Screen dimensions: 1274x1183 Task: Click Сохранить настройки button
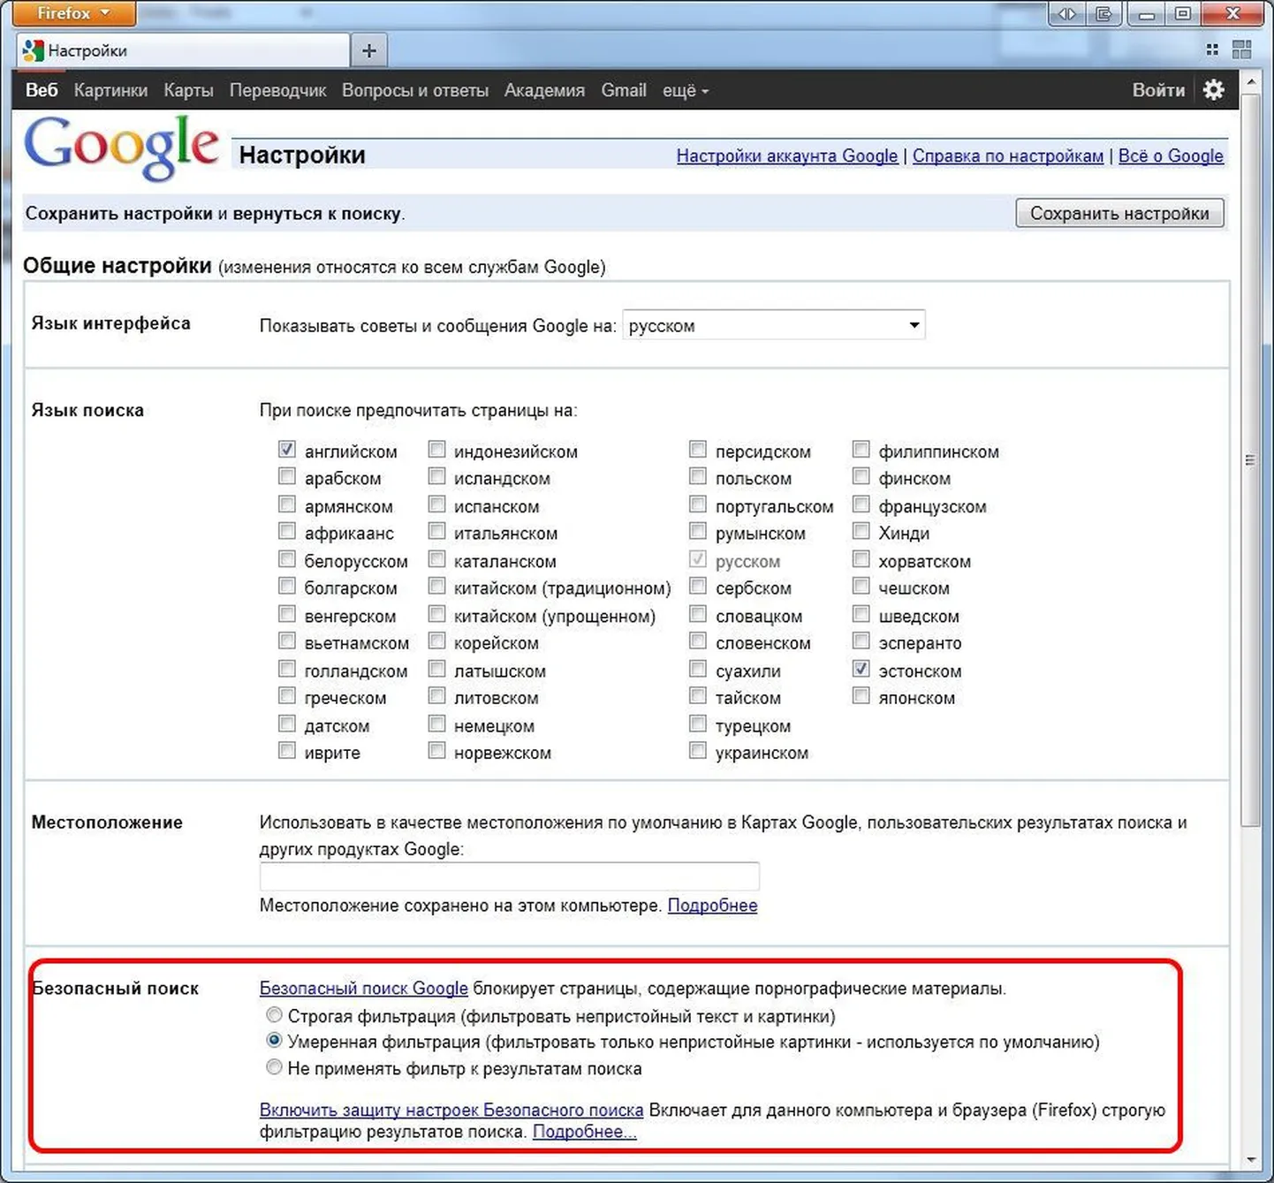click(x=1119, y=213)
